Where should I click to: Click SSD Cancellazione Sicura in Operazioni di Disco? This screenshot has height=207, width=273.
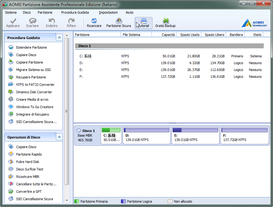(x=35, y=199)
